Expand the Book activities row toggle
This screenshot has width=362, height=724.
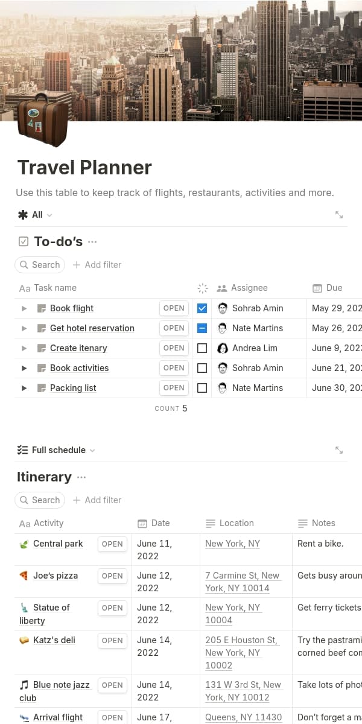pos(24,368)
